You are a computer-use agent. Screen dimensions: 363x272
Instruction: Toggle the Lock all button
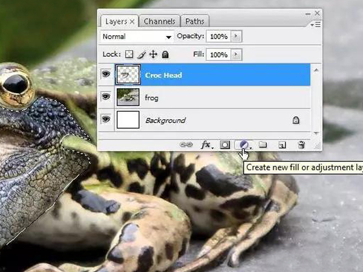pos(165,54)
